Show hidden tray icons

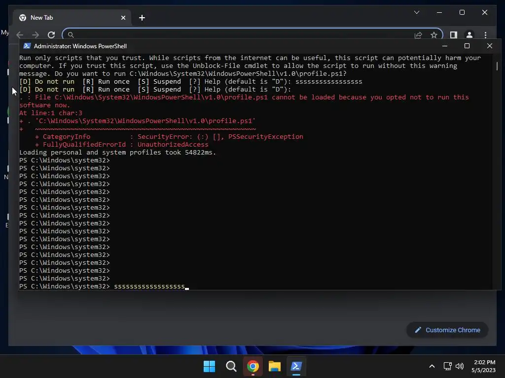[x=432, y=366]
